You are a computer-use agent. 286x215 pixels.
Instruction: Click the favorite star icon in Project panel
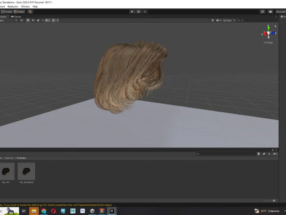pyautogui.click(x=269, y=153)
